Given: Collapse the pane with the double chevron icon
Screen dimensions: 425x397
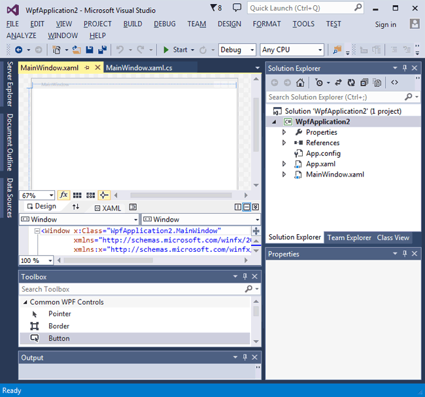Looking at the screenshot, I should (255, 207).
